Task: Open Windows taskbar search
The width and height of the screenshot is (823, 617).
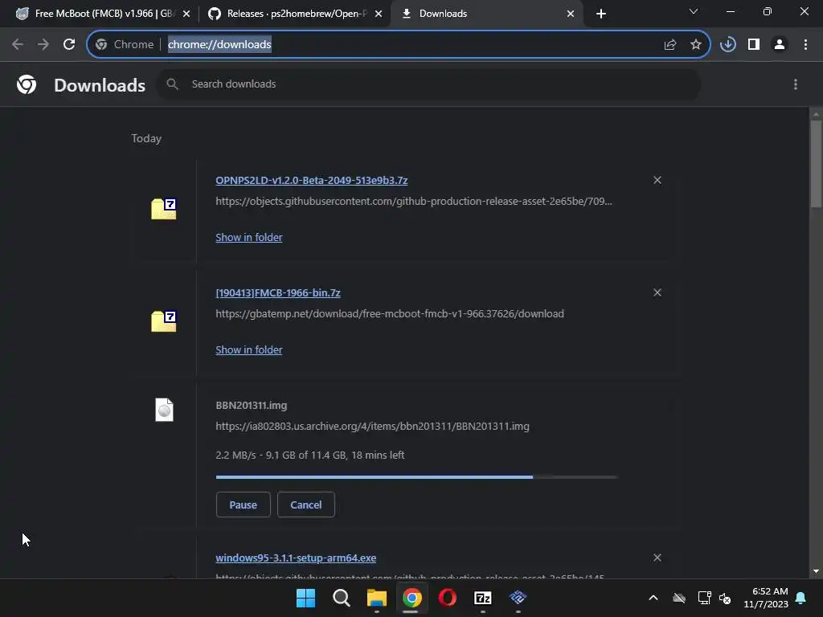Action: pyautogui.click(x=341, y=598)
